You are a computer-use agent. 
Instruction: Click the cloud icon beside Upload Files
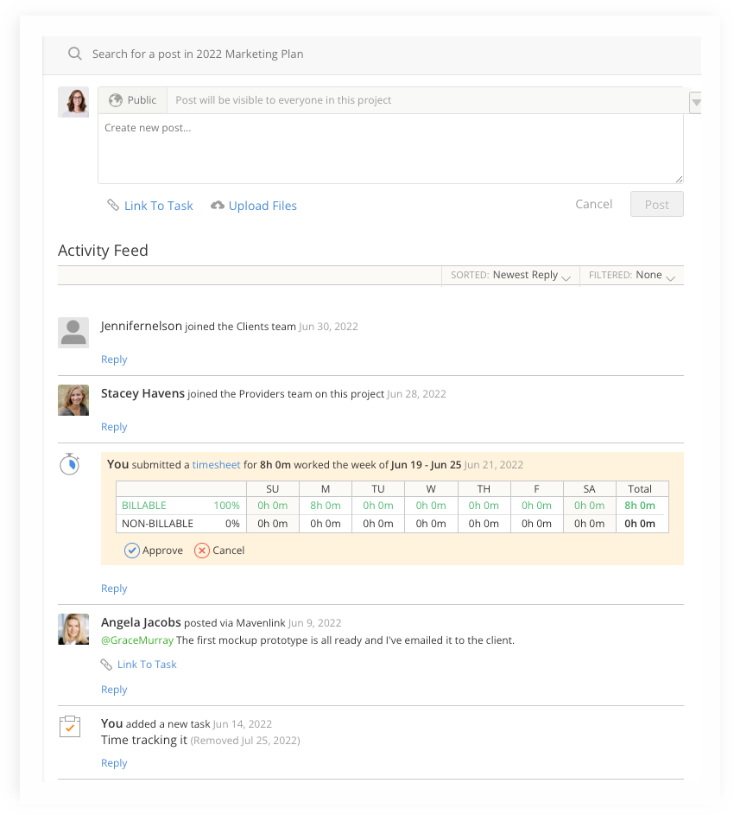coord(218,205)
